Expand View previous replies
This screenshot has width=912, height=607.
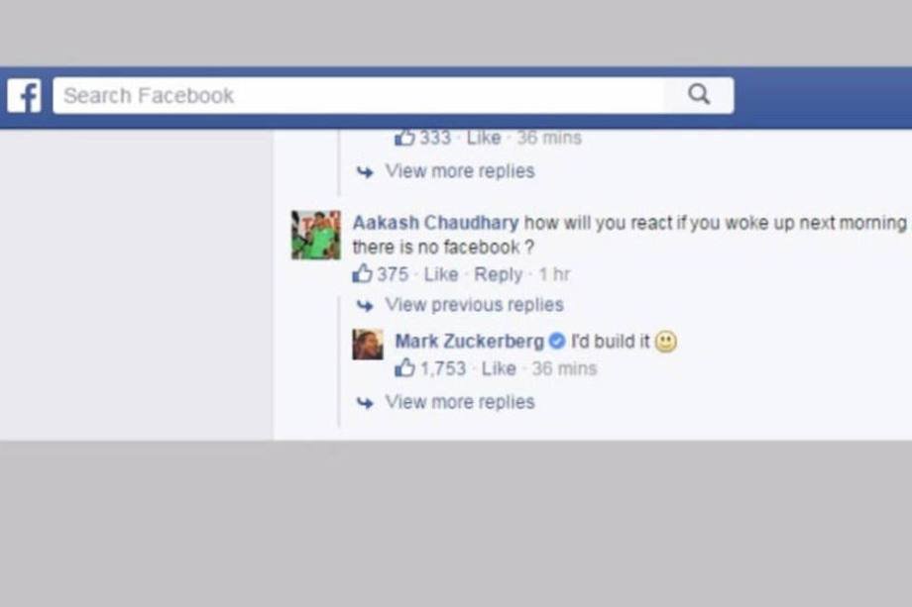click(x=474, y=305)
